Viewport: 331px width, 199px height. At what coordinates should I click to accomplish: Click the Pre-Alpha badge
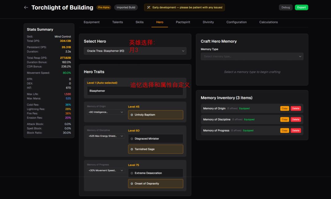(x=104, y=7)
